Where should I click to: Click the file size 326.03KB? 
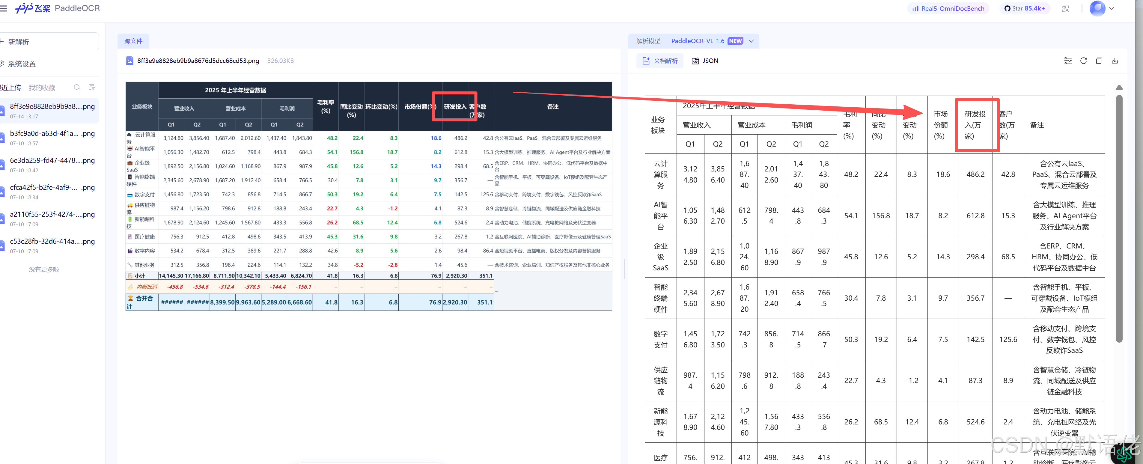coord(280,61)
